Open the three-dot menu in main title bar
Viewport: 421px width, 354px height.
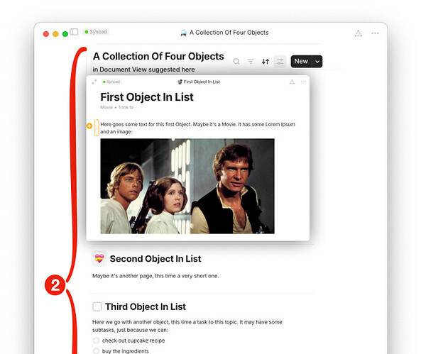(x=375, y=33)
